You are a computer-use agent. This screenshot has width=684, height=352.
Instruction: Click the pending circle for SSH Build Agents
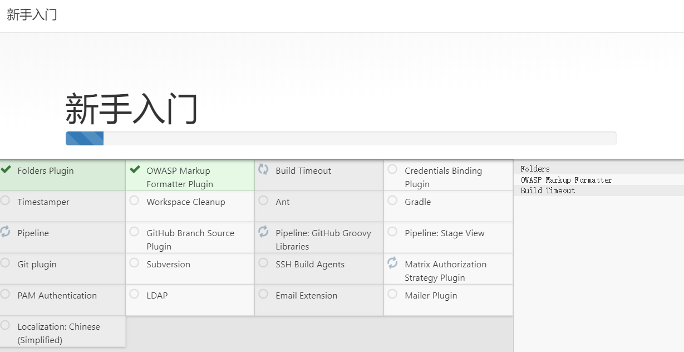tap(263, 262)
